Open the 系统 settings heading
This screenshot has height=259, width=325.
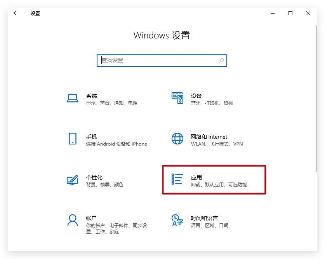(x=92, y=96)
